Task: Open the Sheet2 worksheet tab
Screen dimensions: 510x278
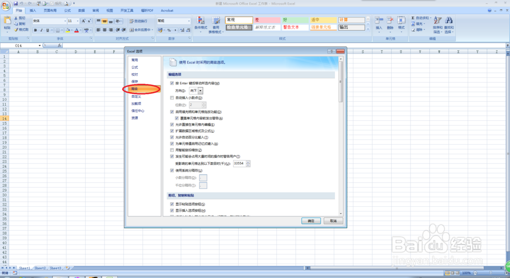Action: 40,268
